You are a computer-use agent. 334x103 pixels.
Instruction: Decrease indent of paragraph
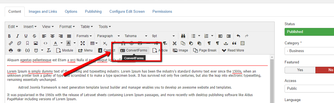(220, 36)
